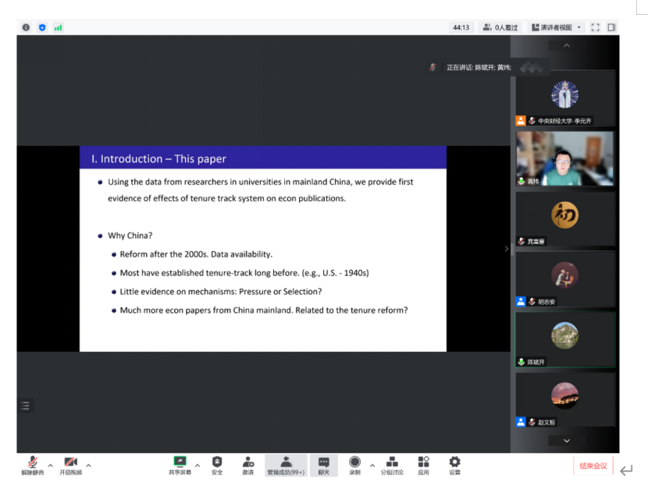The image size is (648, 493).
Task: Turn on the camera (开启视频)
Action: click(x=70, y=464)
